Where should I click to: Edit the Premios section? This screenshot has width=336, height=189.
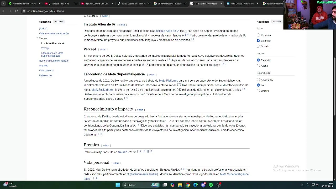(x=106, y=145)
